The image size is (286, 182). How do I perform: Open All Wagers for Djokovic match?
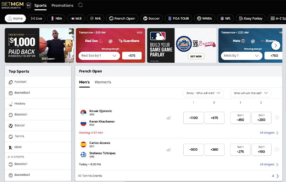point(269,133)
